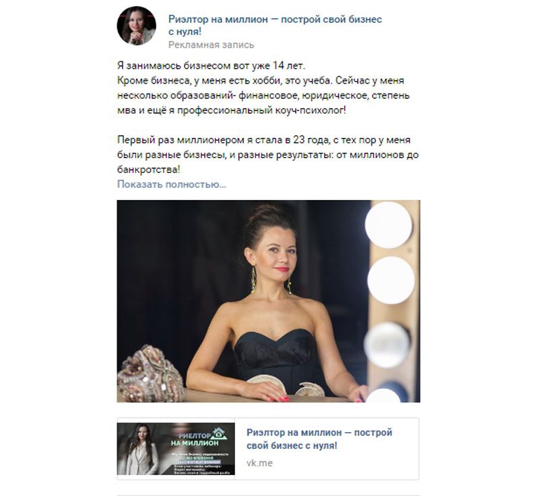Click the house logo icon in banner

[218, 433]
